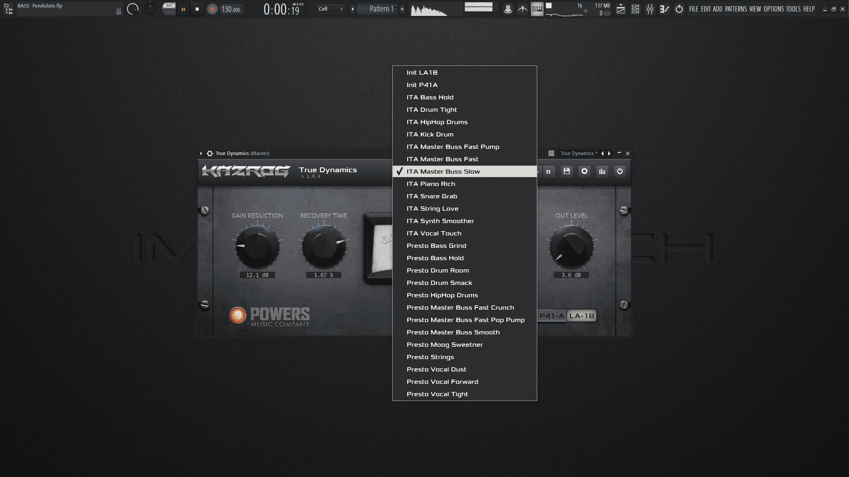
Task: Click the 3.6 dB value field
Action: (x=571, y=275)
